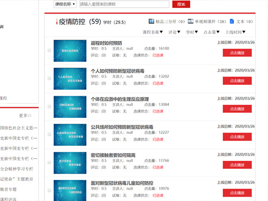Open the 更多>> link
Image resolution: width=268 pixels, height=201 pixels.
click(x=25, y=115)
